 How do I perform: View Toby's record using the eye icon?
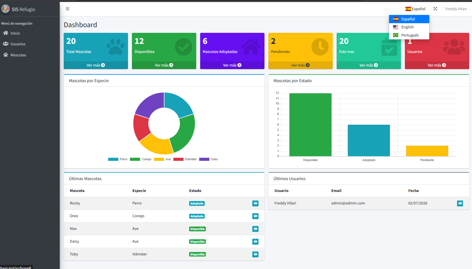255,254
